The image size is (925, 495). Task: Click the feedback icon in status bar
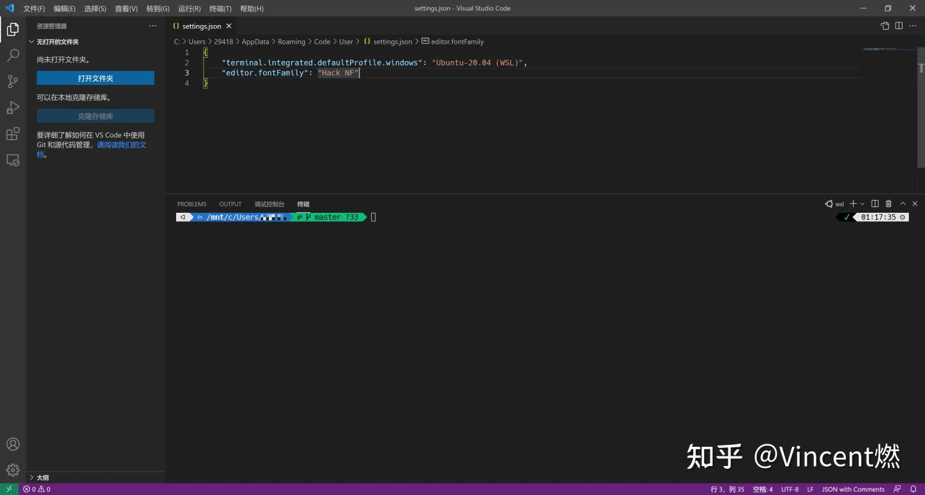point(897,489)
